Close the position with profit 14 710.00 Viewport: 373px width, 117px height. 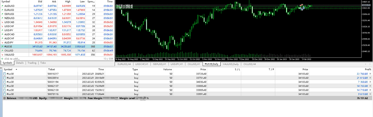tap(371, 90)
